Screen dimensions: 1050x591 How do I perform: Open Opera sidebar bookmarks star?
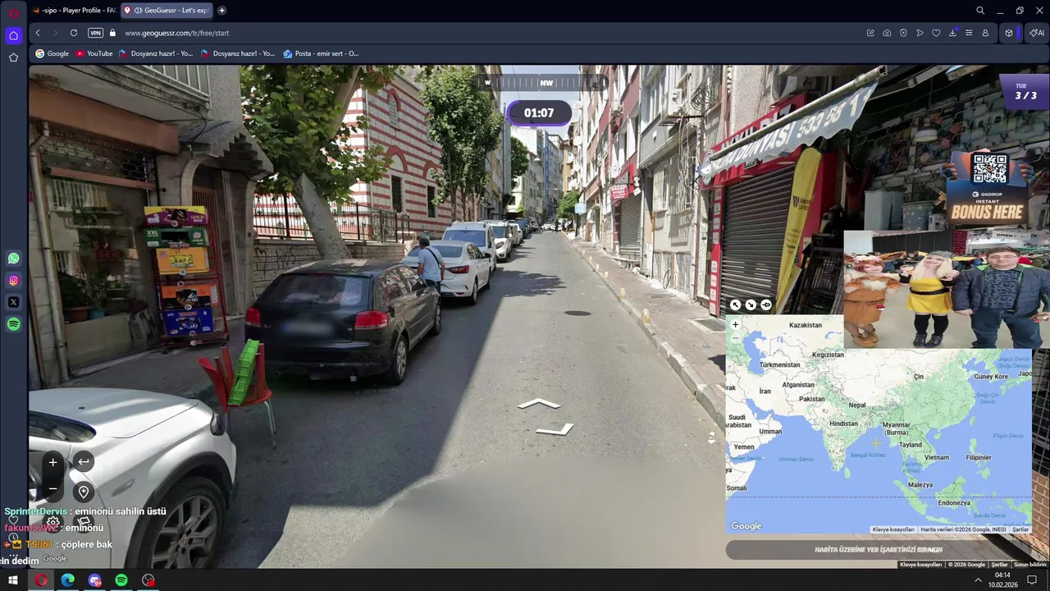tap(13, 57)
